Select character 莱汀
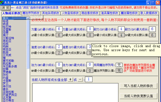 6,35
